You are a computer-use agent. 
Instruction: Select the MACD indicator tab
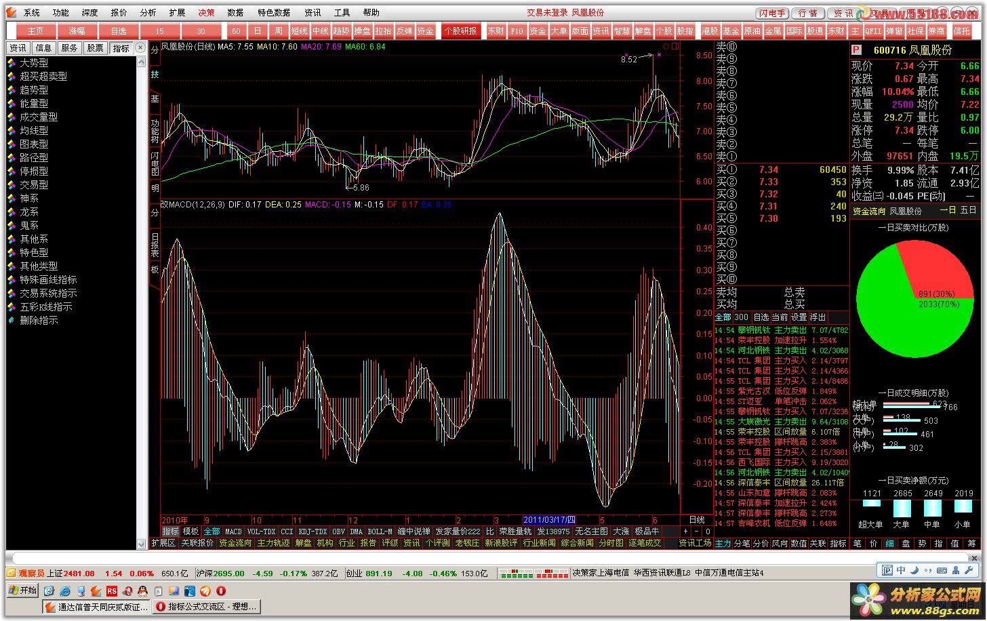(233, 532)
